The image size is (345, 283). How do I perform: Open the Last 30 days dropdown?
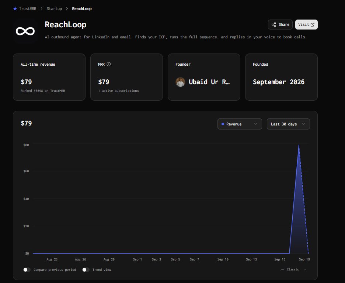tap(288, 124)
